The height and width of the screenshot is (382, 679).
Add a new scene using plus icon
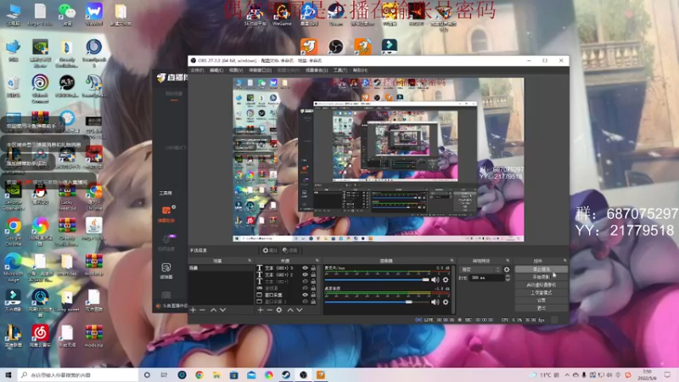(194, 310)
